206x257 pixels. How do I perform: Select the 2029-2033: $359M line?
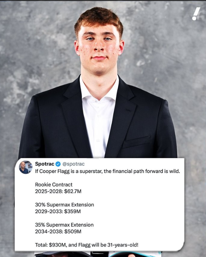point(58,212)
